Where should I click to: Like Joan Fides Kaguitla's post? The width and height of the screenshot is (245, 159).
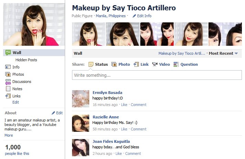point(119,153)
